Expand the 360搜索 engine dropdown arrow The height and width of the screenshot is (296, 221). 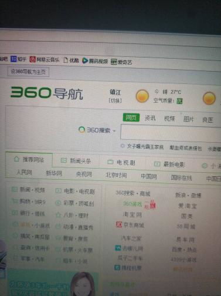(114, 131)
